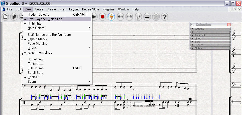Expand the Playback properties panel

click(210, 35)
